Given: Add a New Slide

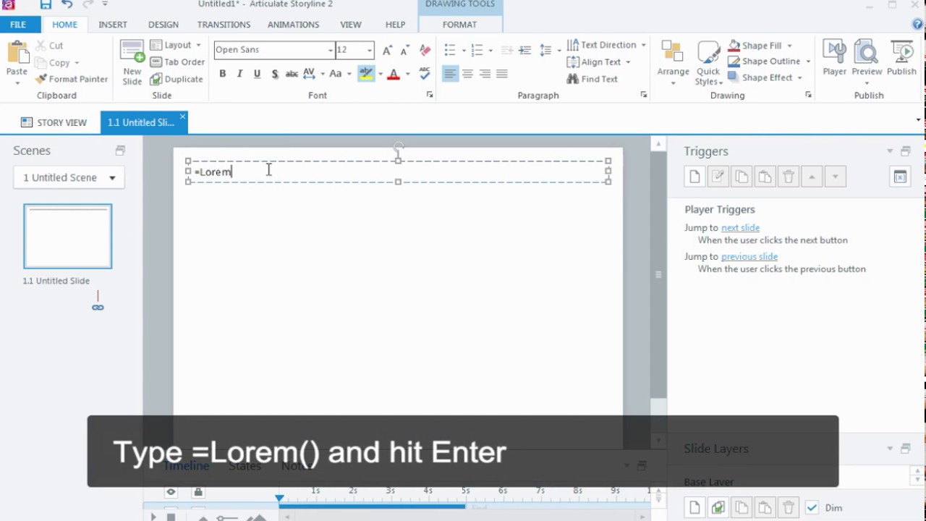Looking at the screenshot, I should 132,63.
